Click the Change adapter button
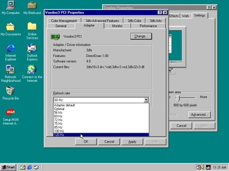 point(141,36)
